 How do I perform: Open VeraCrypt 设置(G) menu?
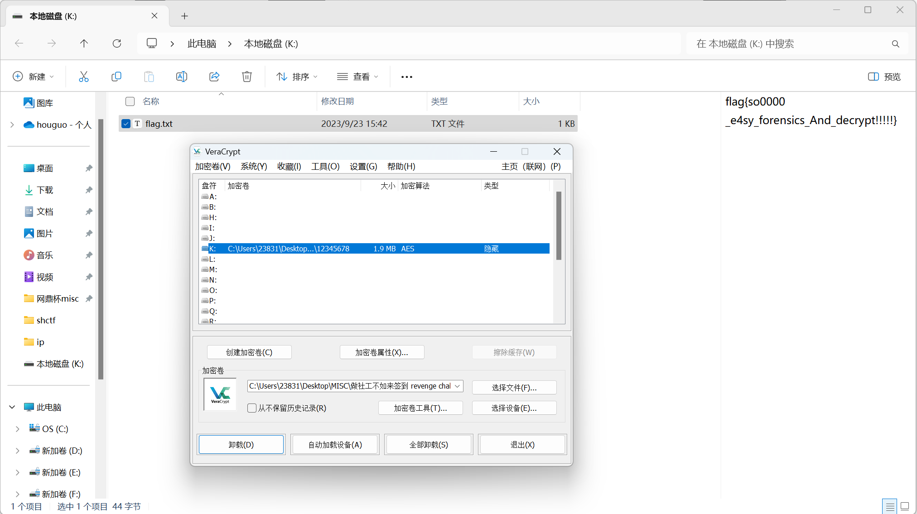coord(363,167)
